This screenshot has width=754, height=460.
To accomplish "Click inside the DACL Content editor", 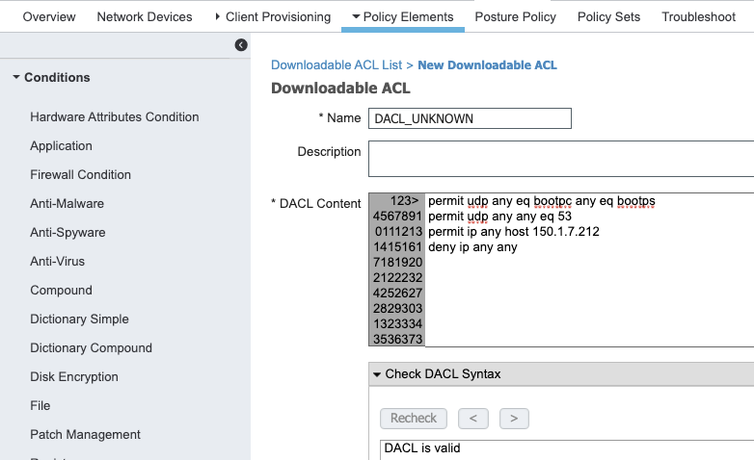I will click(588, 289).
